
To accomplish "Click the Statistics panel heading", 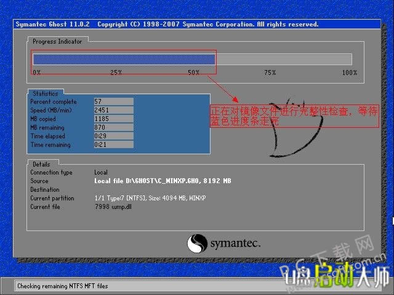I will [46, 93].
